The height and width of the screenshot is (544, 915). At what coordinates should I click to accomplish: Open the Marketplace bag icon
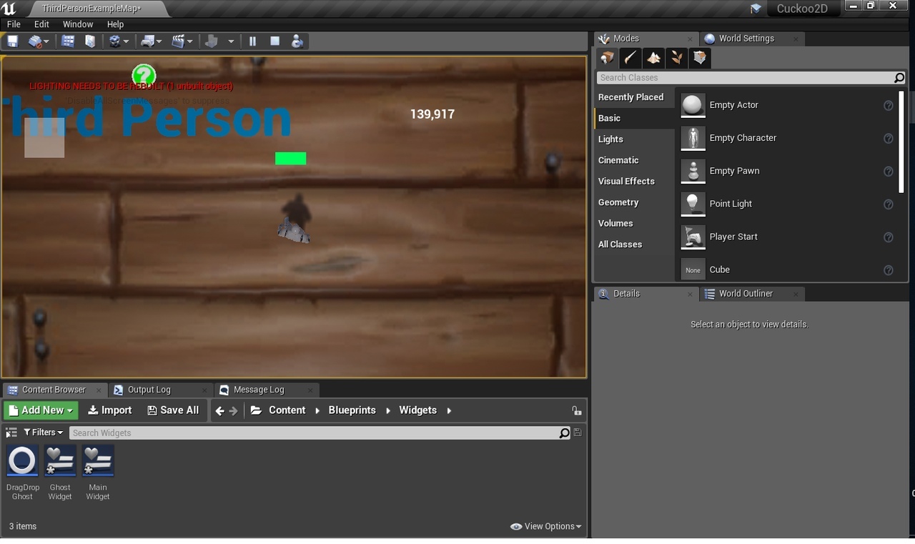pyautogui.click(x=90, y=41)
